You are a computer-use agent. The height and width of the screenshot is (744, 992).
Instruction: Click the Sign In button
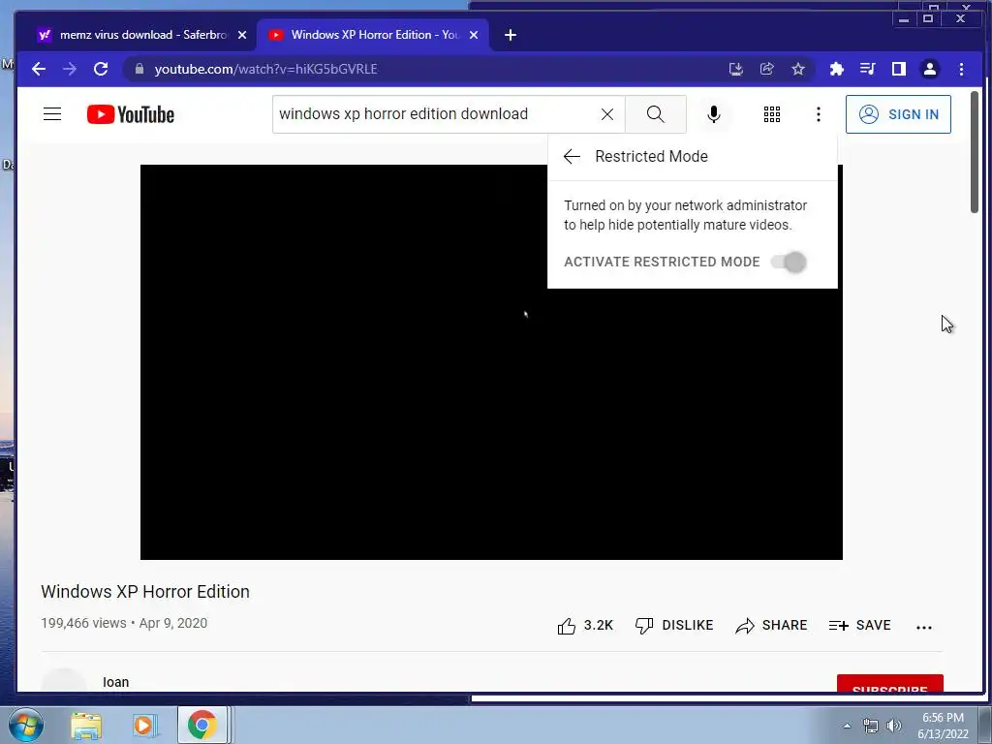pyautogui.click(x=898, y=114)
